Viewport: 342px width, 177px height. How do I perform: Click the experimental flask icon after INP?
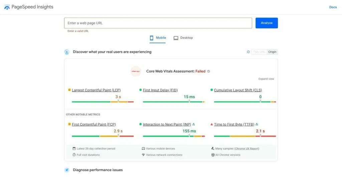tap(194, 124)
